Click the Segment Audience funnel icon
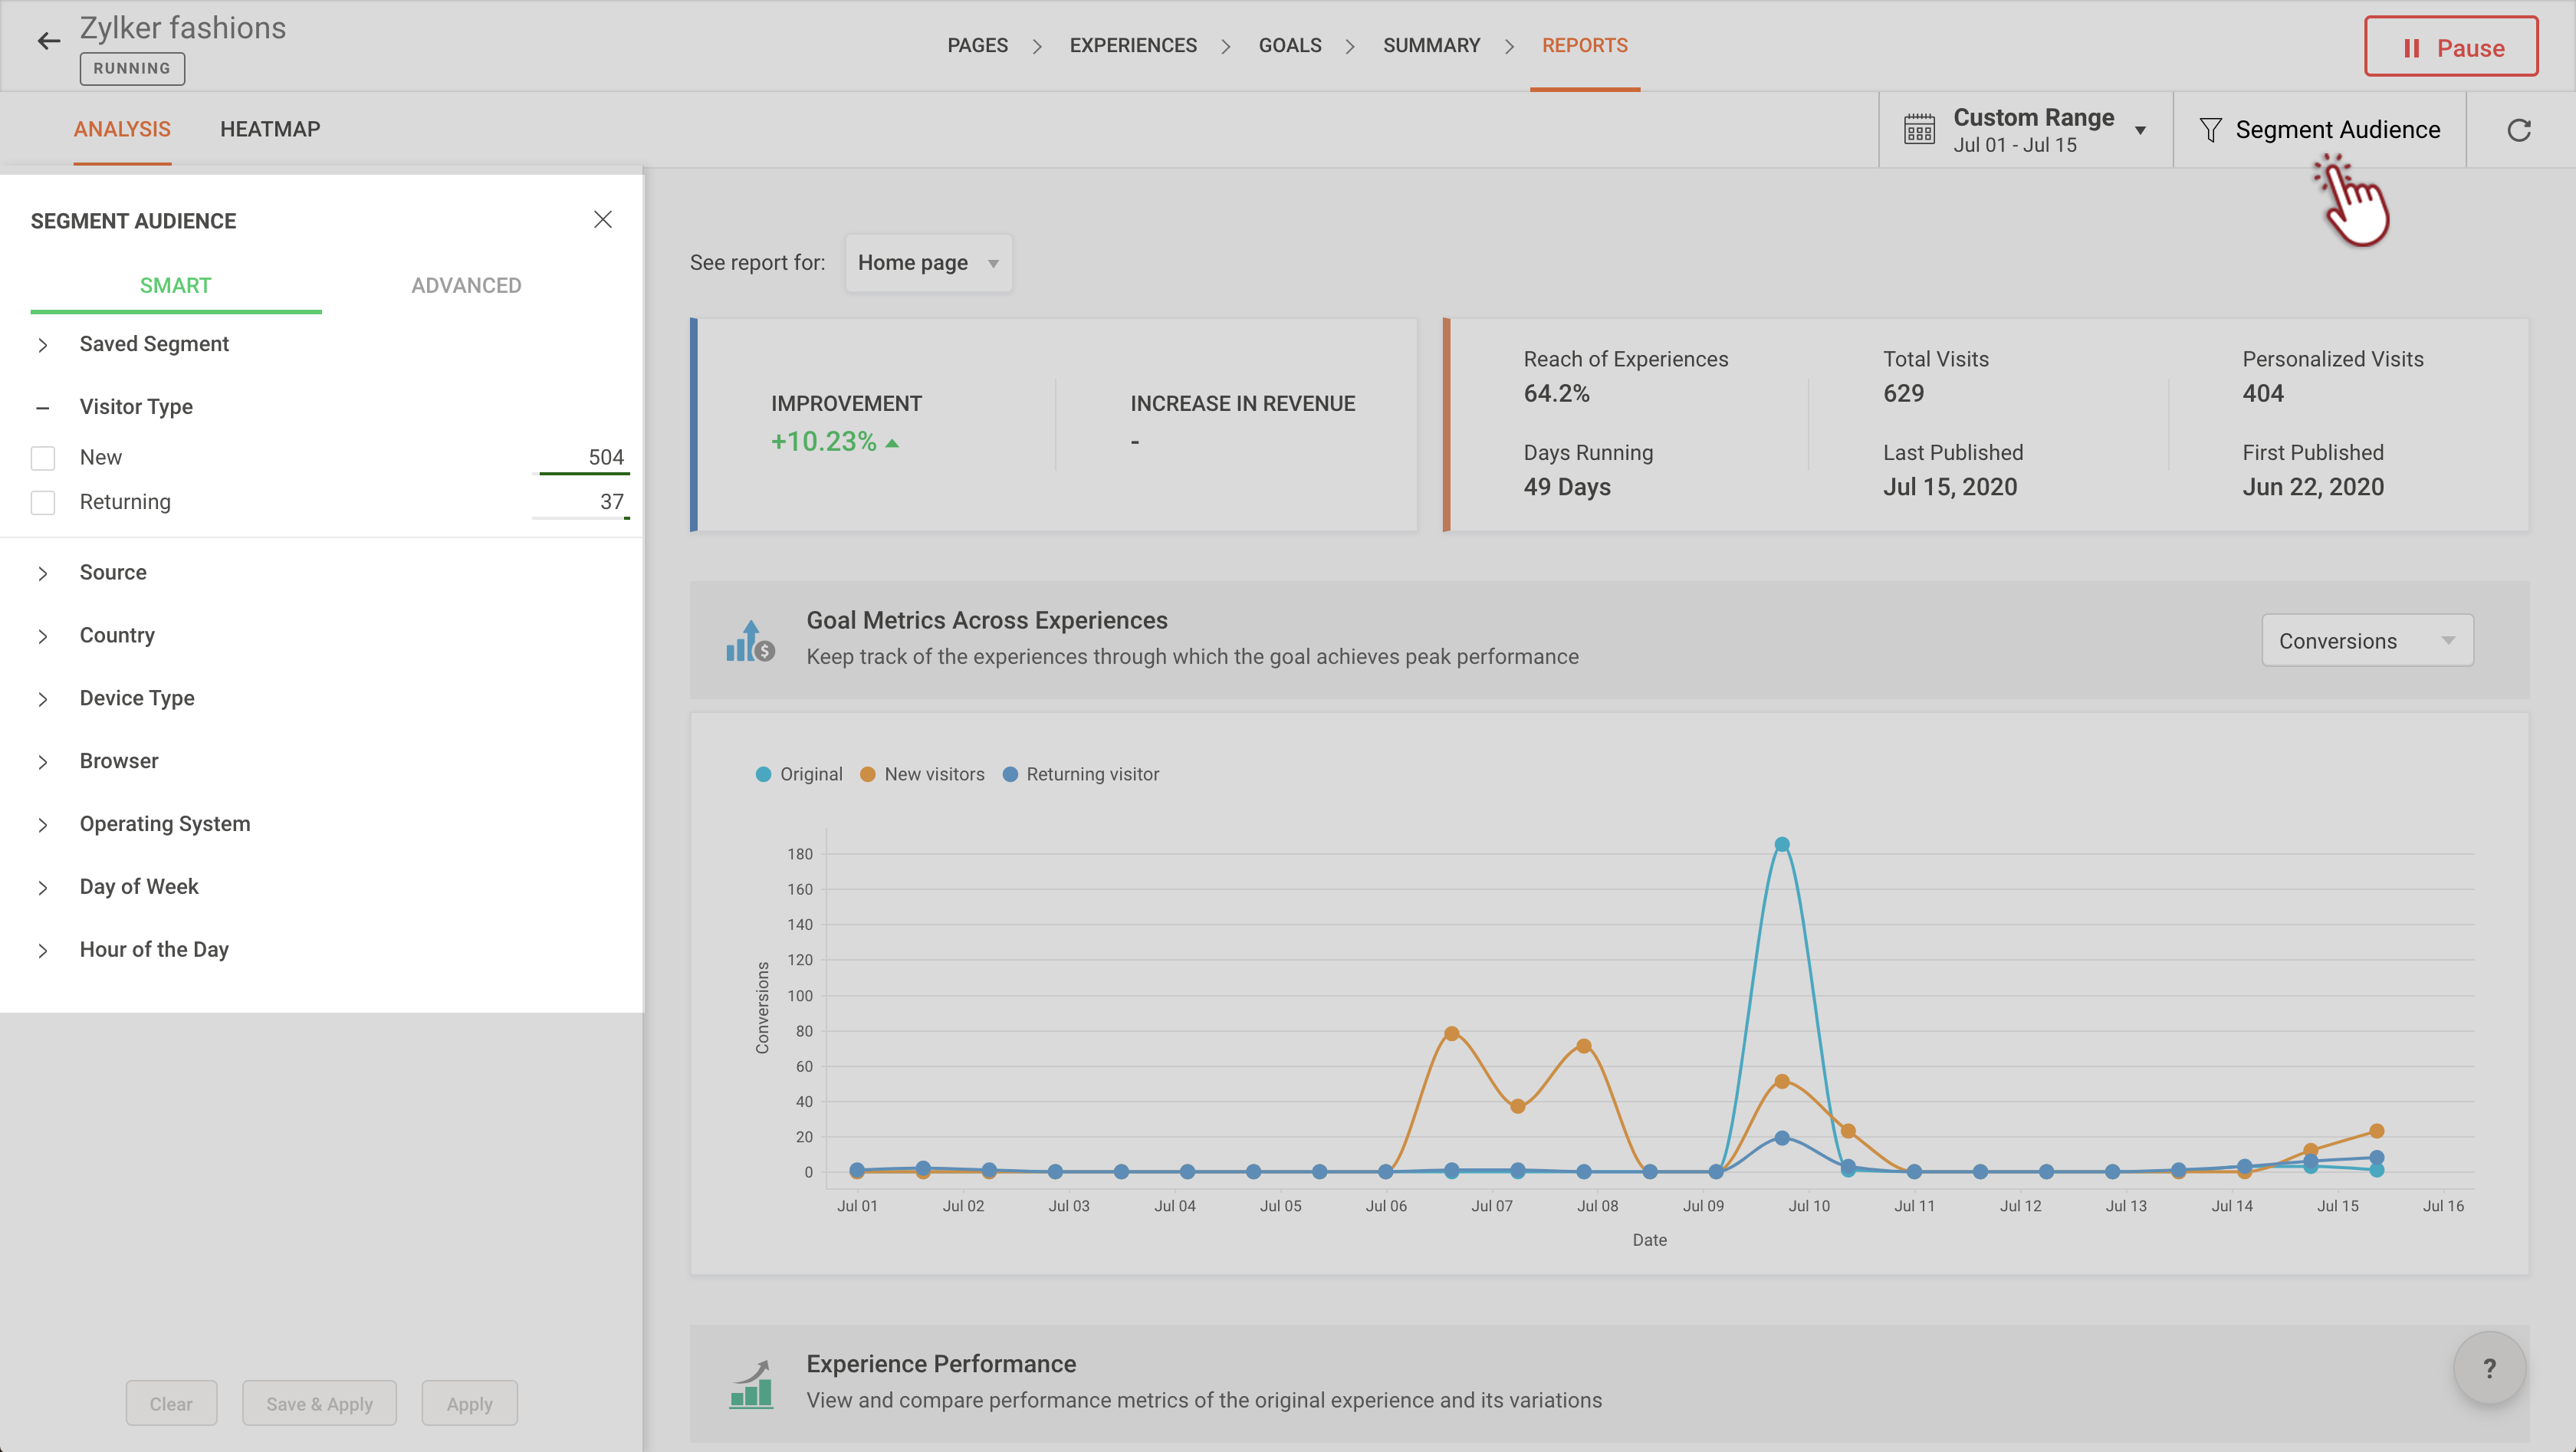This screenshot has height=1452, width=2576. pyautogui.click(x=2210, y=130)
